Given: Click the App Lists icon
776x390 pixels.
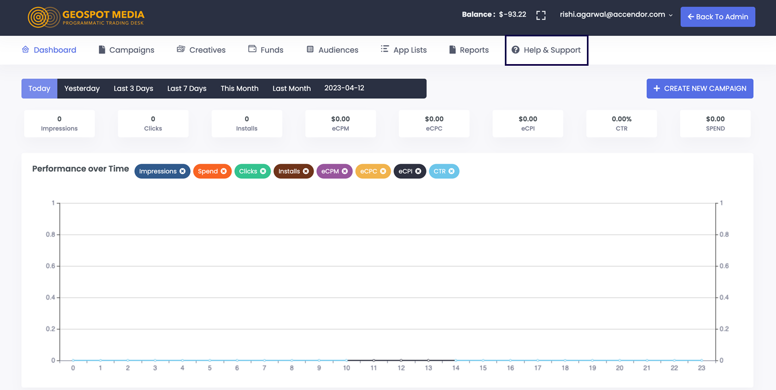Looking at the screenshot, I should [385, 49].
